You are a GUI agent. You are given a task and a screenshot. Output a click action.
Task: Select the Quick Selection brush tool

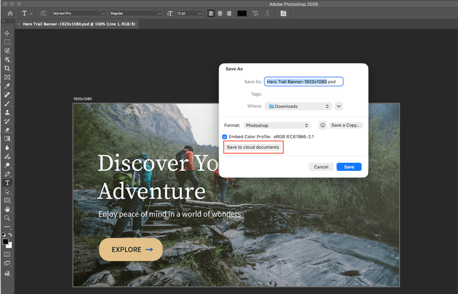point(7,51)
